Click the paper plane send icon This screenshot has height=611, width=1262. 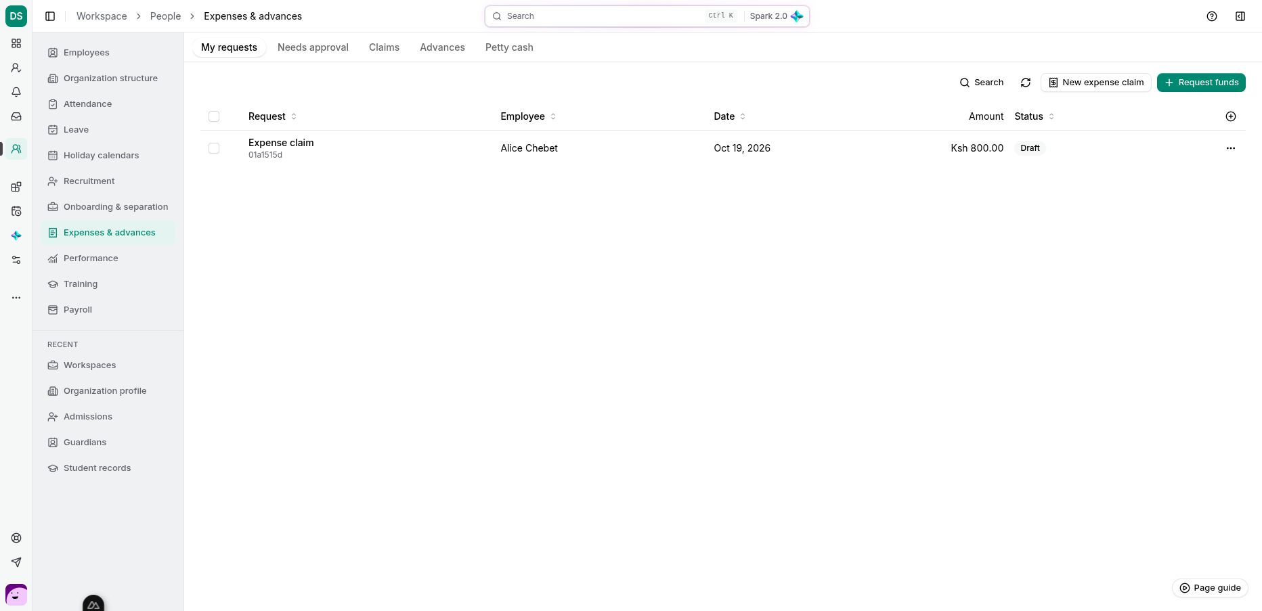[16, 562]
